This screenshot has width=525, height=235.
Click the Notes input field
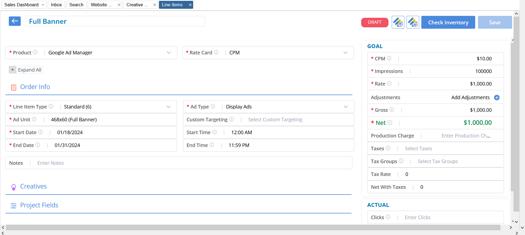pyautogui.click(x=192, y=163)
